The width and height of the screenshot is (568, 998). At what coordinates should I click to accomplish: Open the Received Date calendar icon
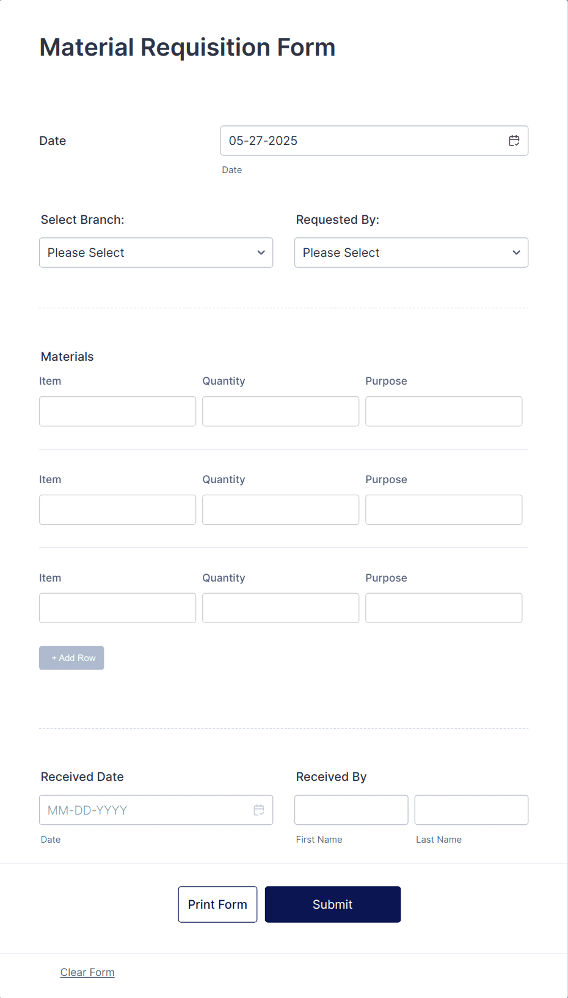tap(259, 810)
